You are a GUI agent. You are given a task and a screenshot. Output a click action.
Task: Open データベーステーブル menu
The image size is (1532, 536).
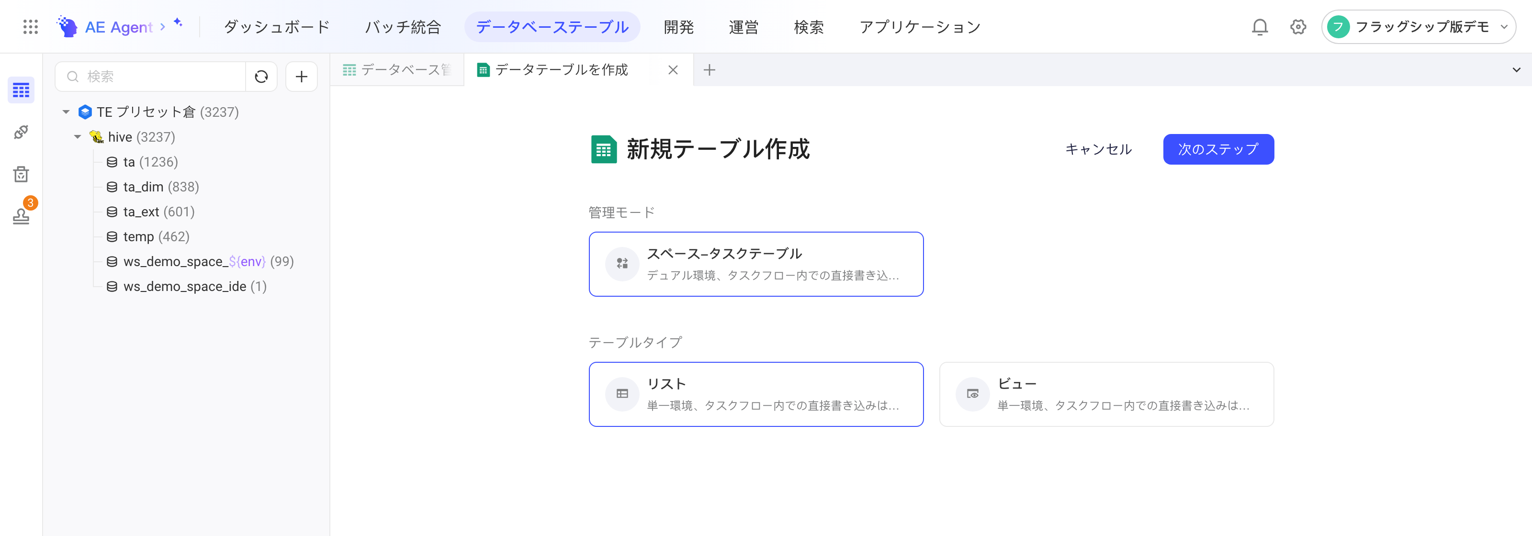pyautogui.click(x=552, y=27)
